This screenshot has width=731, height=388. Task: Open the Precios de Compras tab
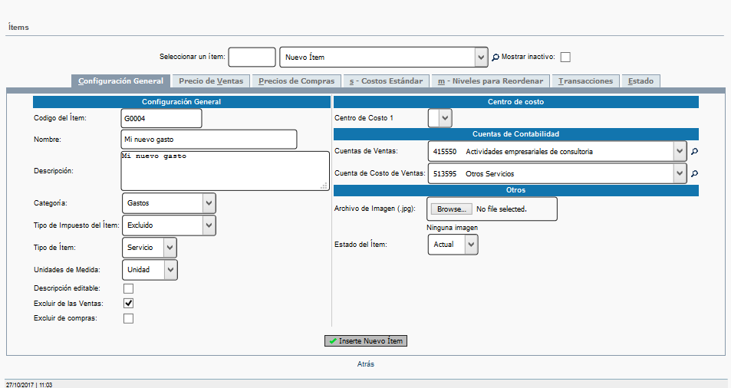pyautogui.click(x=296, y=81)
